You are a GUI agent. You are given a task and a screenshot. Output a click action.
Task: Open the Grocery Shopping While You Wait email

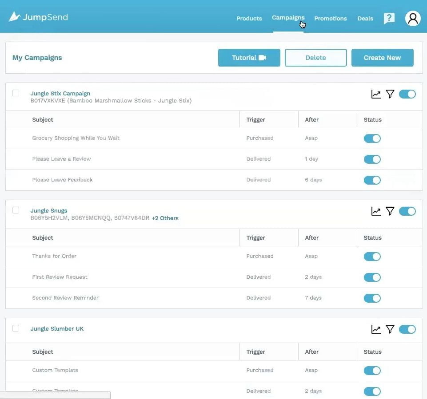pyautogui.click(x=76, y=138)
